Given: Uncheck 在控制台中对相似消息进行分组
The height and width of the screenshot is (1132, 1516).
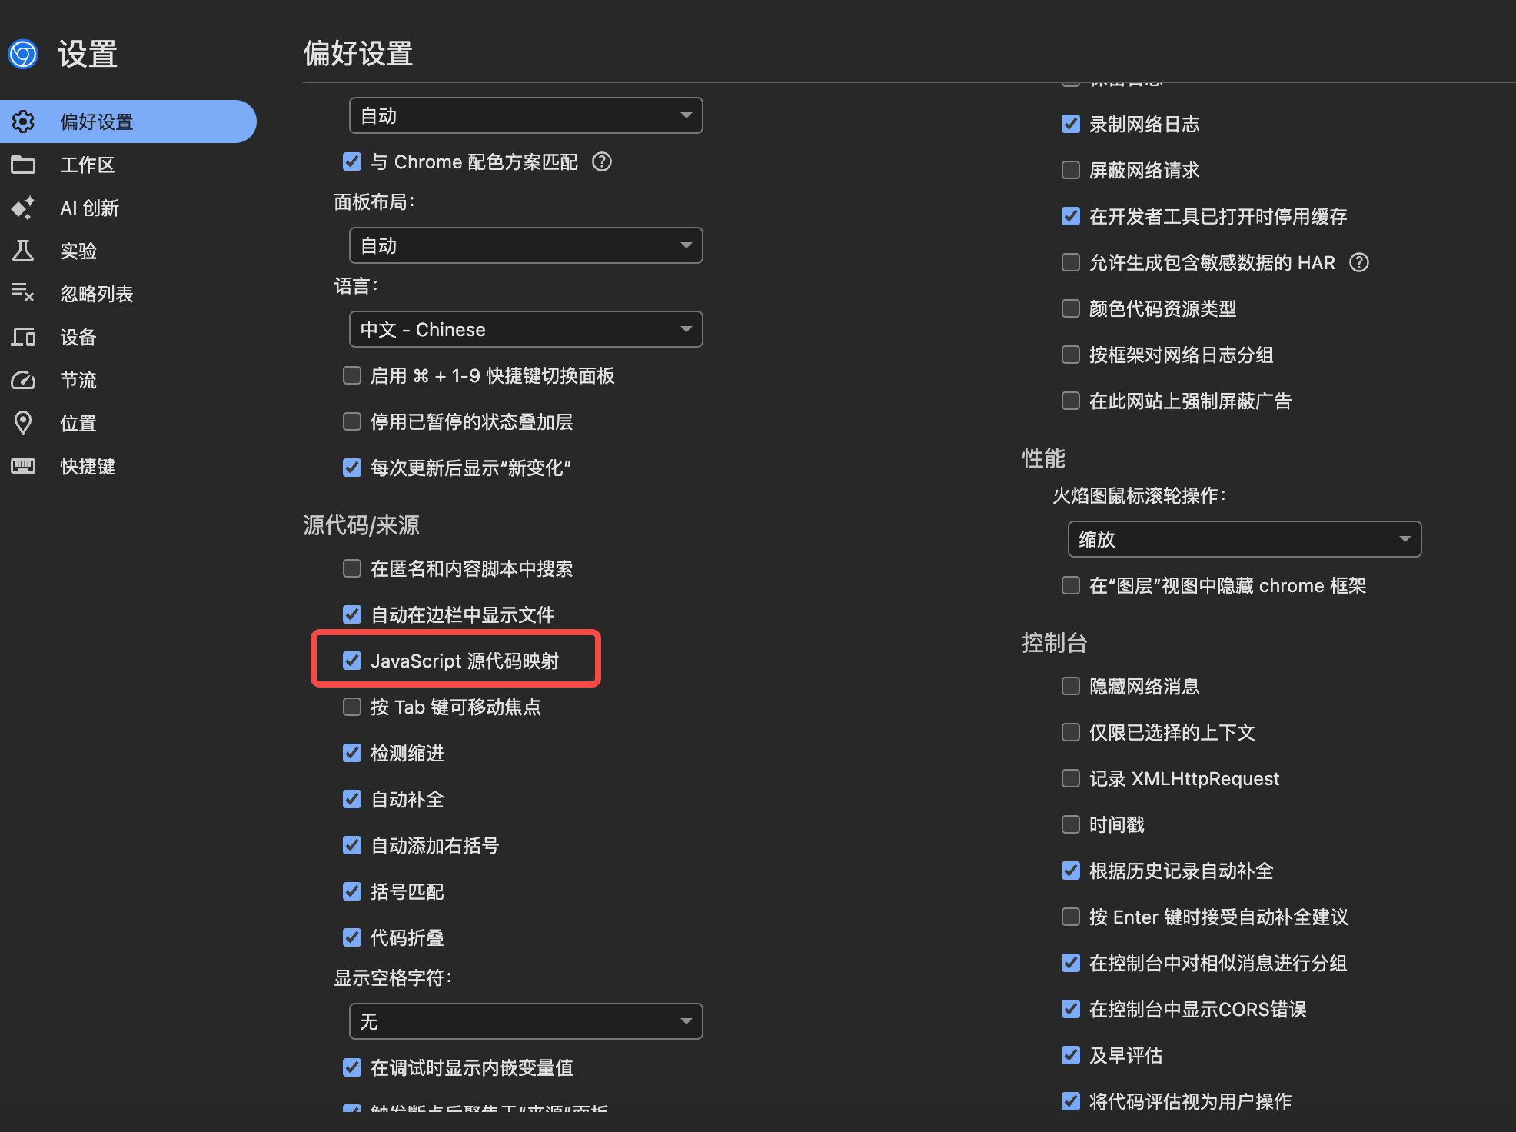Looking at the screenshot, I should tap(1071, 963).
